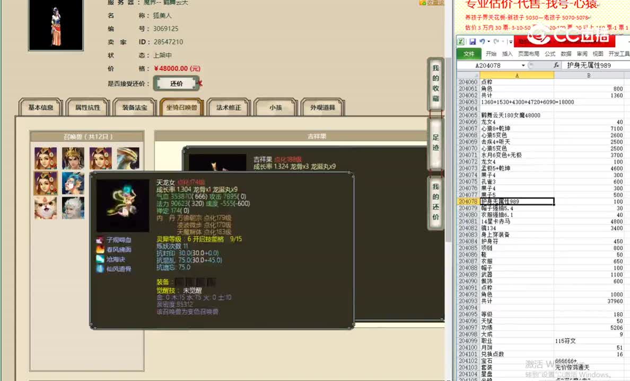The height and width of the screenshot is (381, 630).
Task: Open the 坐骑召唤兽 tab
Action: 181,107
